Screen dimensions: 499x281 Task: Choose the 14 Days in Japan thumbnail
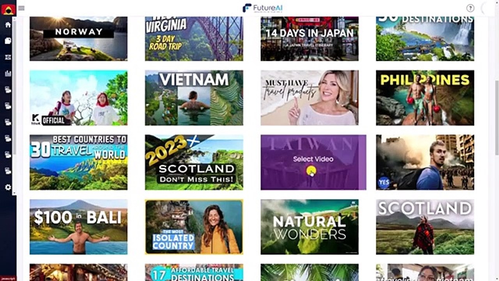point(310,39)
